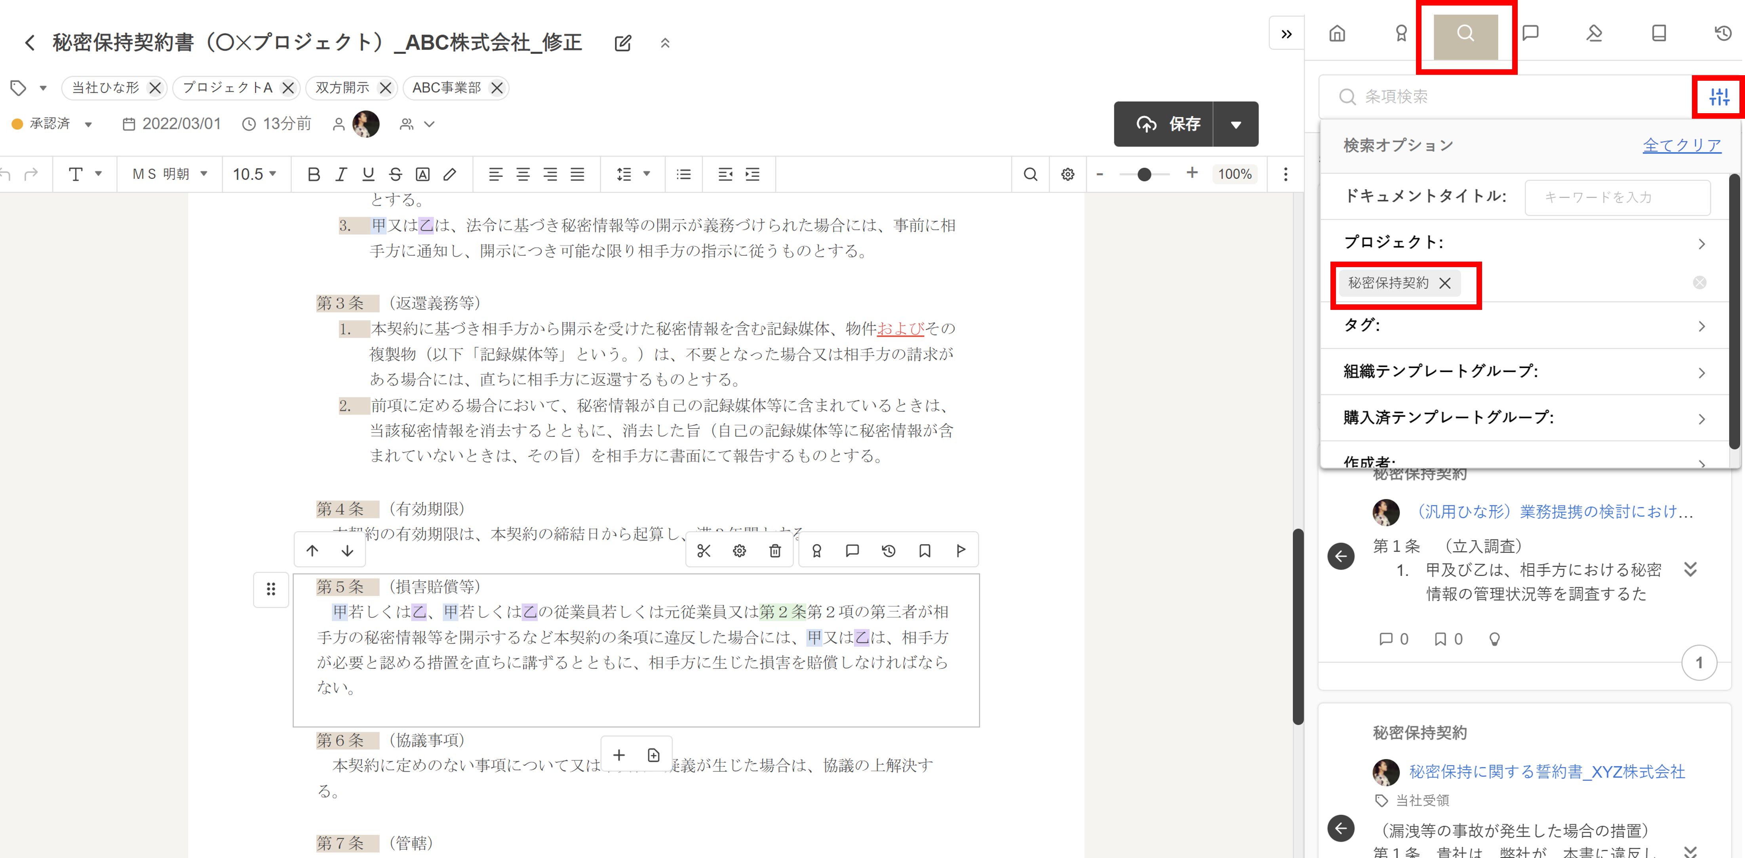Screen dimensions: 1745x858
Task: Delete clause using trash icon
Action: tap(775, 550)
